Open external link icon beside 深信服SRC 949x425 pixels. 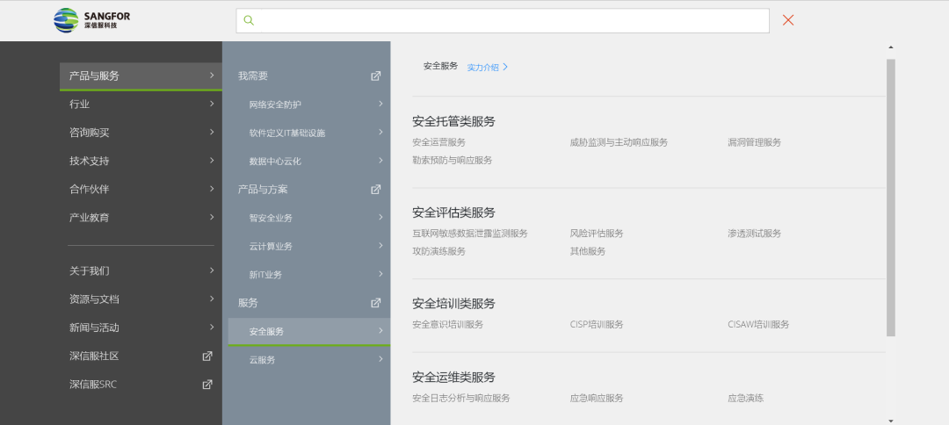pyautogui.click(x=207, y=385)
